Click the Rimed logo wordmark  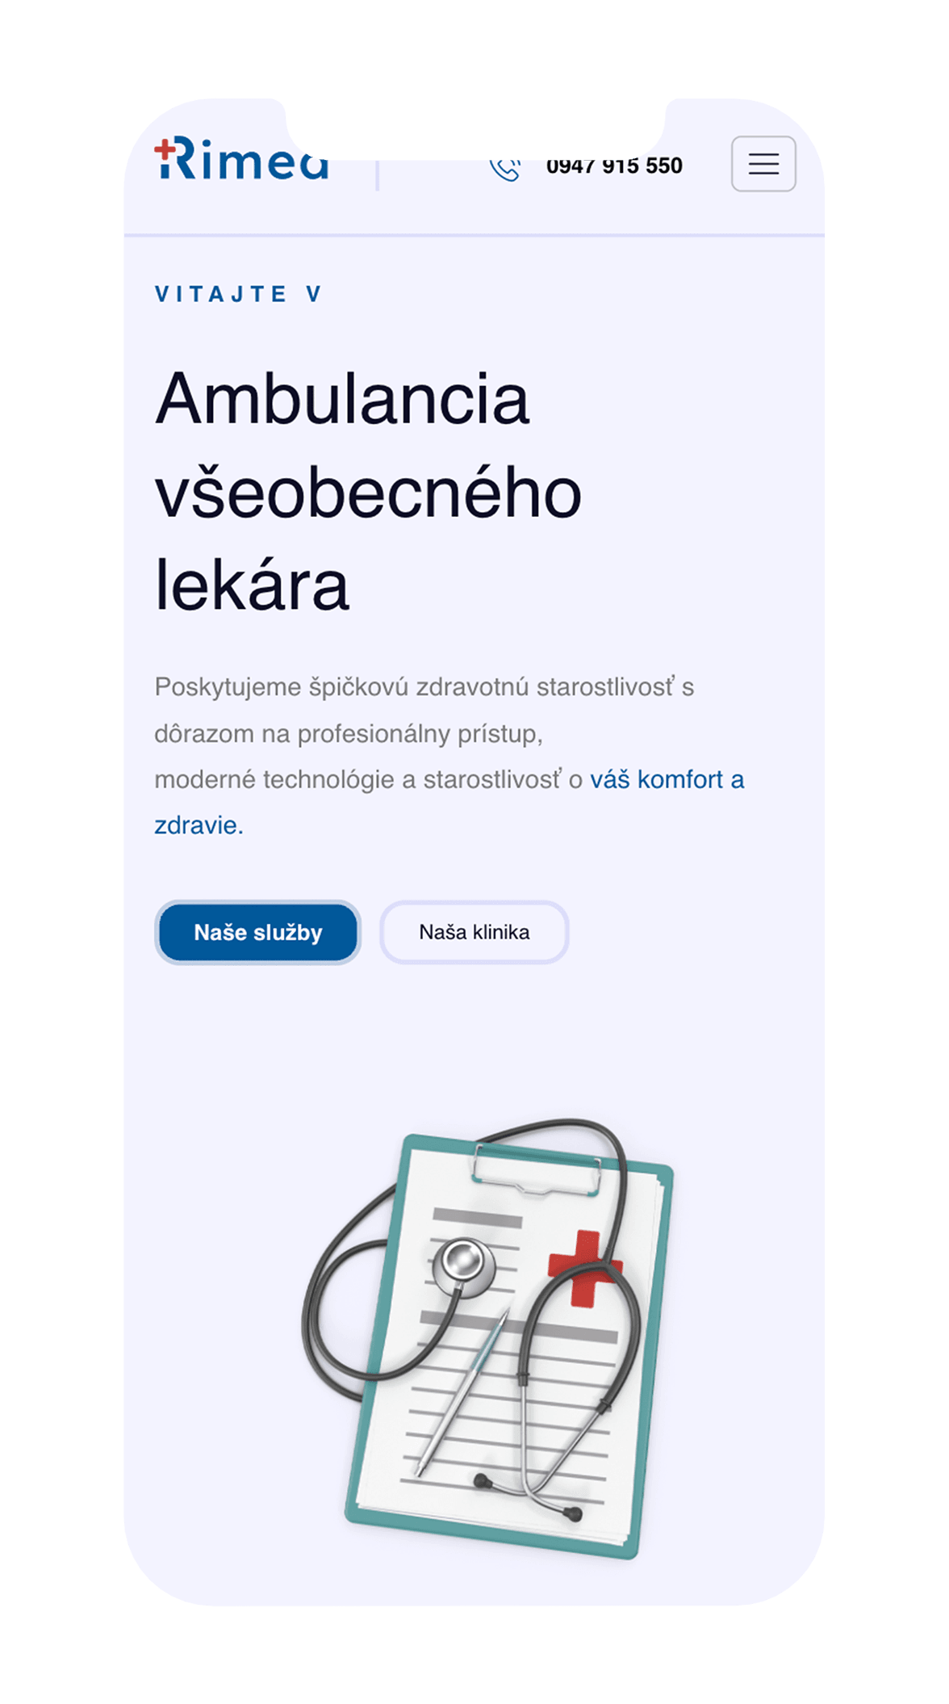(242, 159)
